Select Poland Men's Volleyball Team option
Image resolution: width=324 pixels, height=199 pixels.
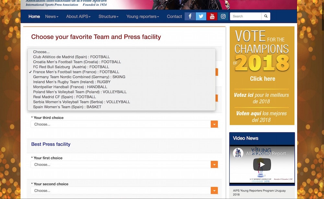click(x=121, y=92)
